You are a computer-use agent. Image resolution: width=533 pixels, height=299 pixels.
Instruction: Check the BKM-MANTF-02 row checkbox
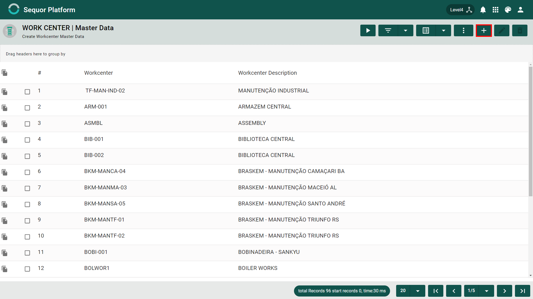(x=27, y=237)
